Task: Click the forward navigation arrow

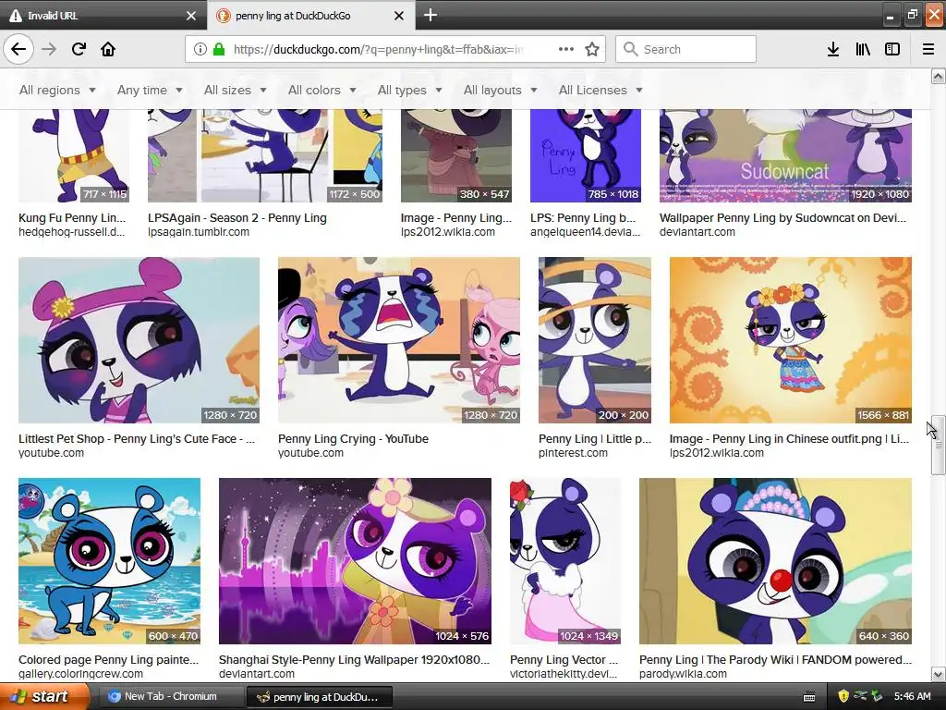Action: [x=49, y=49]
